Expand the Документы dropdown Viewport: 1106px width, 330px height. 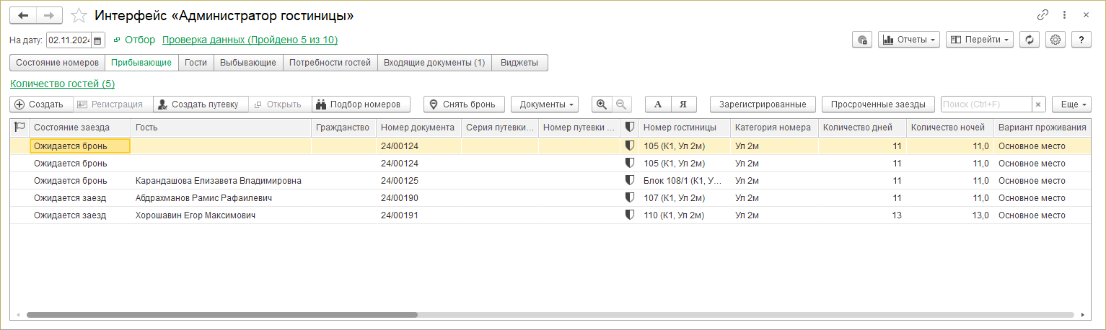[x=545, y=104]
